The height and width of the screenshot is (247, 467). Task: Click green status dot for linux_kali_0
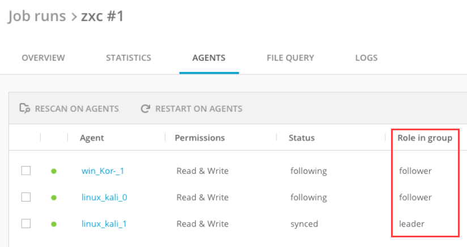point(54,198)
